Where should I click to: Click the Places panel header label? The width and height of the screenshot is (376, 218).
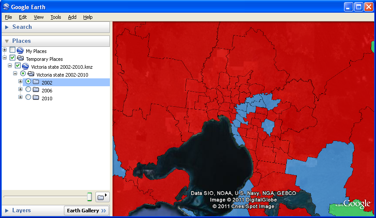[21, 41]
